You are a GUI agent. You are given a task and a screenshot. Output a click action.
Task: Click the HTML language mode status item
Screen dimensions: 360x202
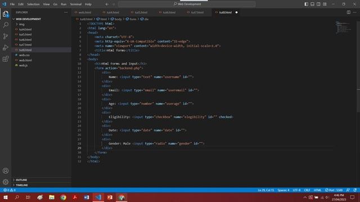[317, 190]
